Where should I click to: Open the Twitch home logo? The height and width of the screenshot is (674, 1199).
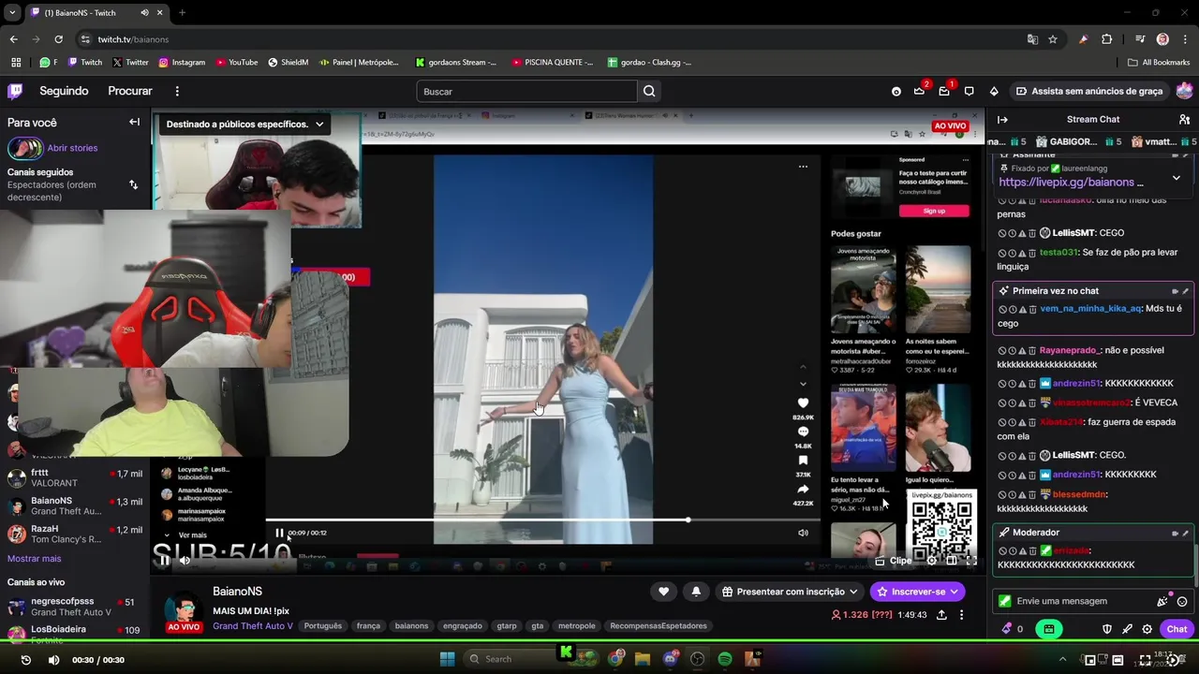tap(15, 91)
